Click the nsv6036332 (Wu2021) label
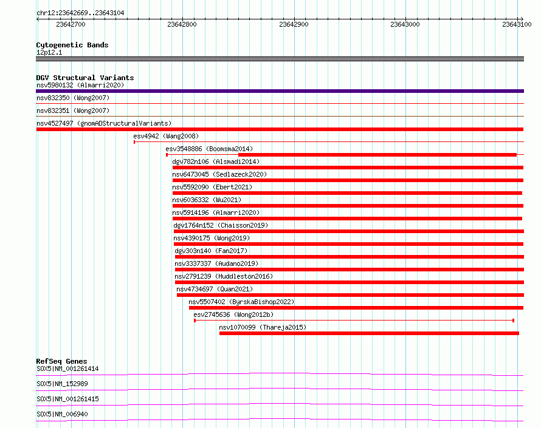The height and width of the screenshot is (428, 541). tap(207, 200)
